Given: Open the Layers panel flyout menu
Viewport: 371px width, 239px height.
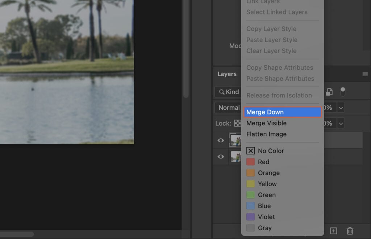Looking at the screenshot, I should (365, 74).
